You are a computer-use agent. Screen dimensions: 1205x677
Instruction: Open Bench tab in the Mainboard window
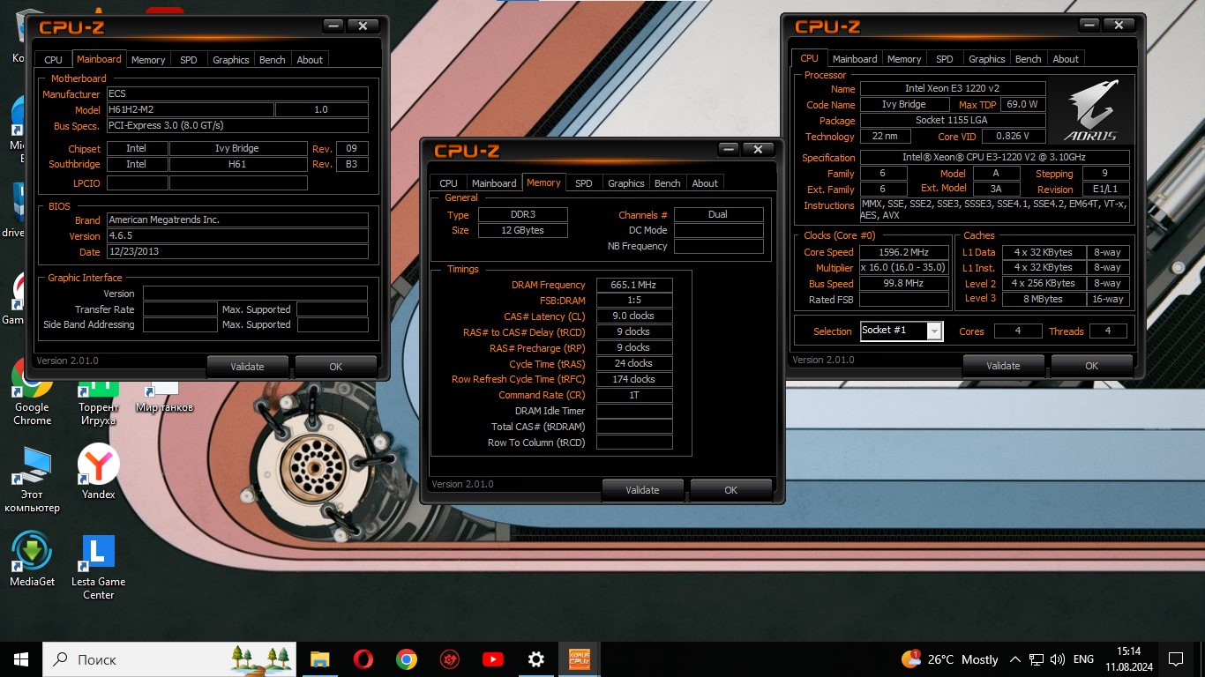273,60
